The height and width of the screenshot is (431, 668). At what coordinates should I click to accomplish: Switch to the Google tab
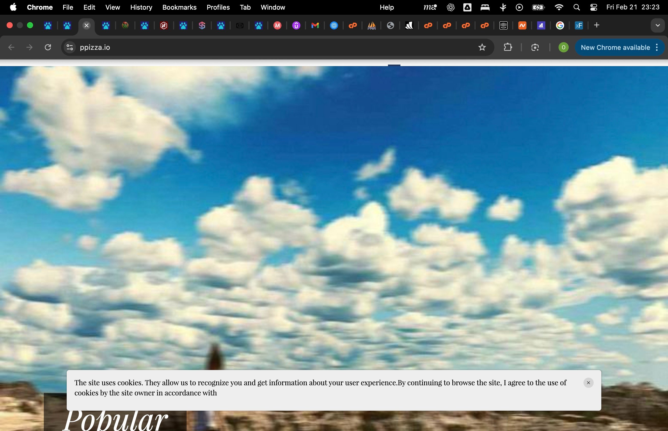pos(560,25)
